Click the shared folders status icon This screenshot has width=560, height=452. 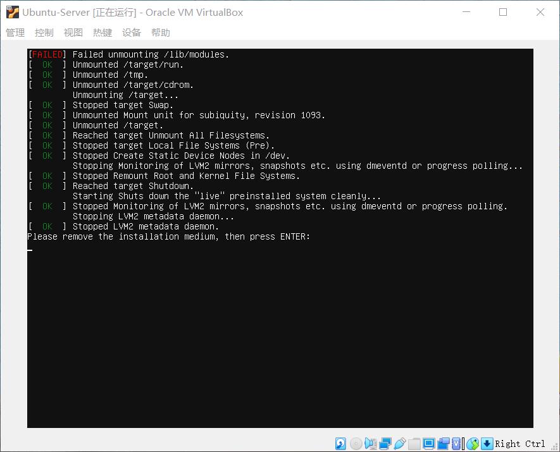point(413,444)
